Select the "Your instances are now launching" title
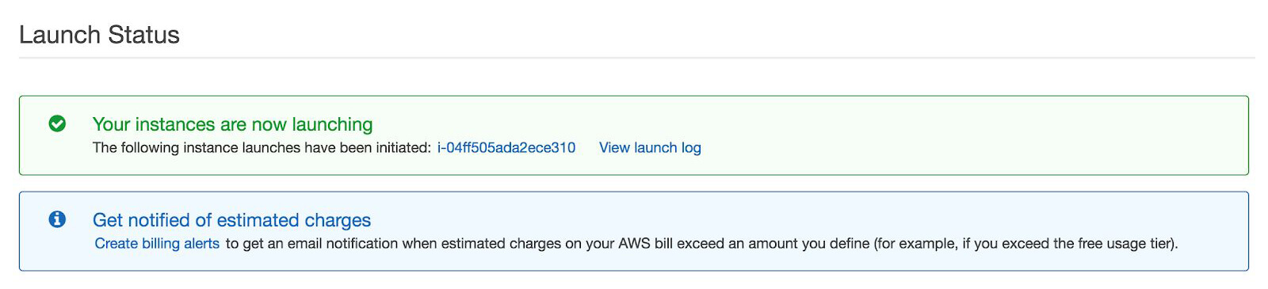Screen dimensions: 1268x289 (232, 124)
